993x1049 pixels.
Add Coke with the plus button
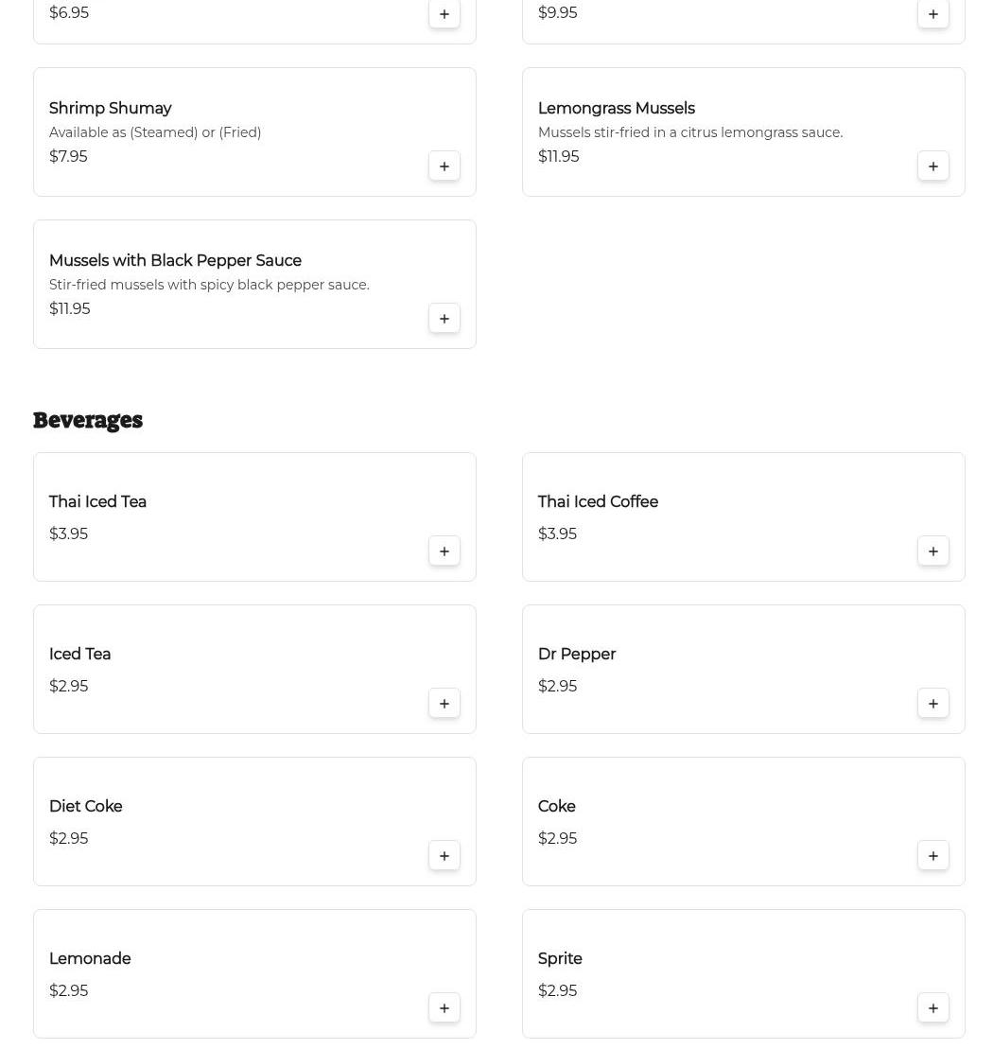tap(932, 856)
